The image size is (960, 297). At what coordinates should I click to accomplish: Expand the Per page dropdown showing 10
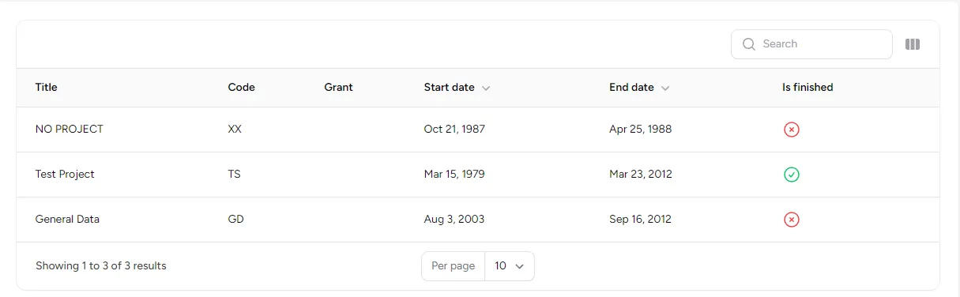(x=510, y=266)
